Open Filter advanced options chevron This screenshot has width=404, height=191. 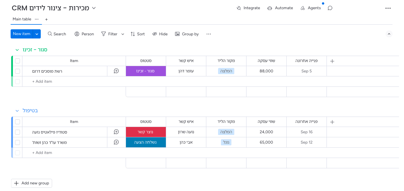pos(123,34)
